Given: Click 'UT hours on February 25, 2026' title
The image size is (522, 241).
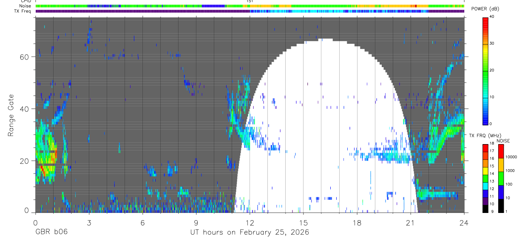Looking at the screenshot, I should pyautogui.click(x=250, y=232).
